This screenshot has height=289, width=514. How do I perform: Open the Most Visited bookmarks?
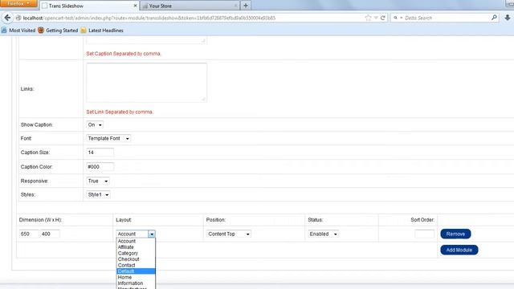coord(18,31)
